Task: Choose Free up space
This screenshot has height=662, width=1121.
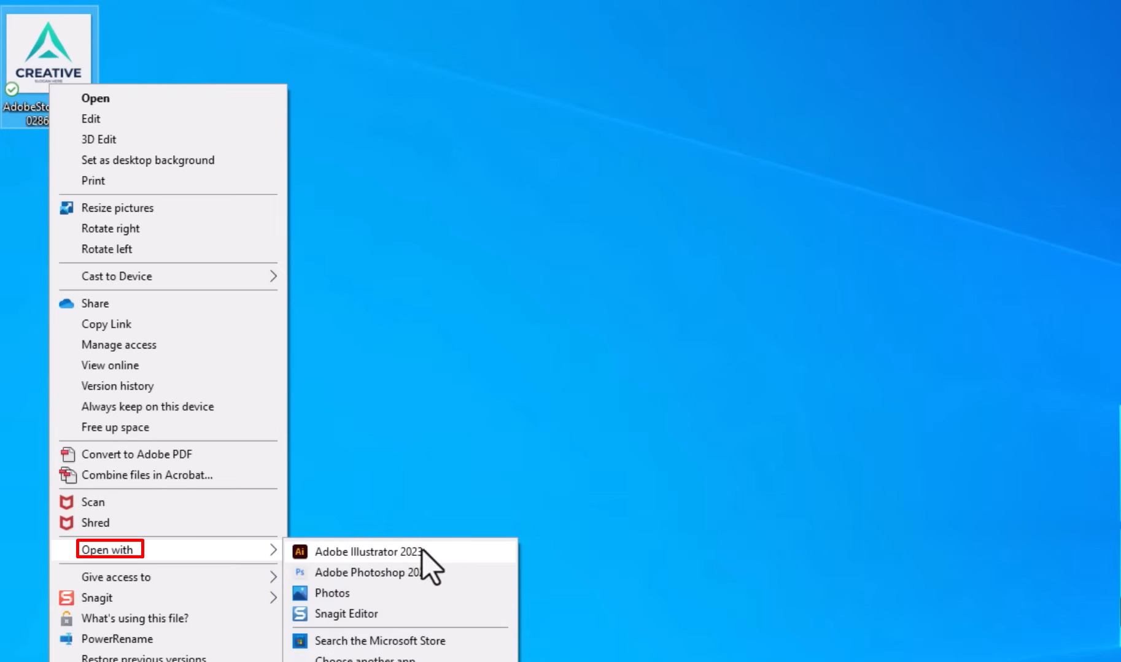Action: [115, 428]
